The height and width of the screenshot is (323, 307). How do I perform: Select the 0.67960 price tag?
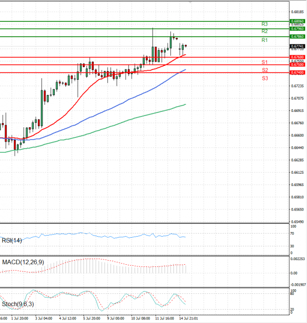[x=297, y=29]
